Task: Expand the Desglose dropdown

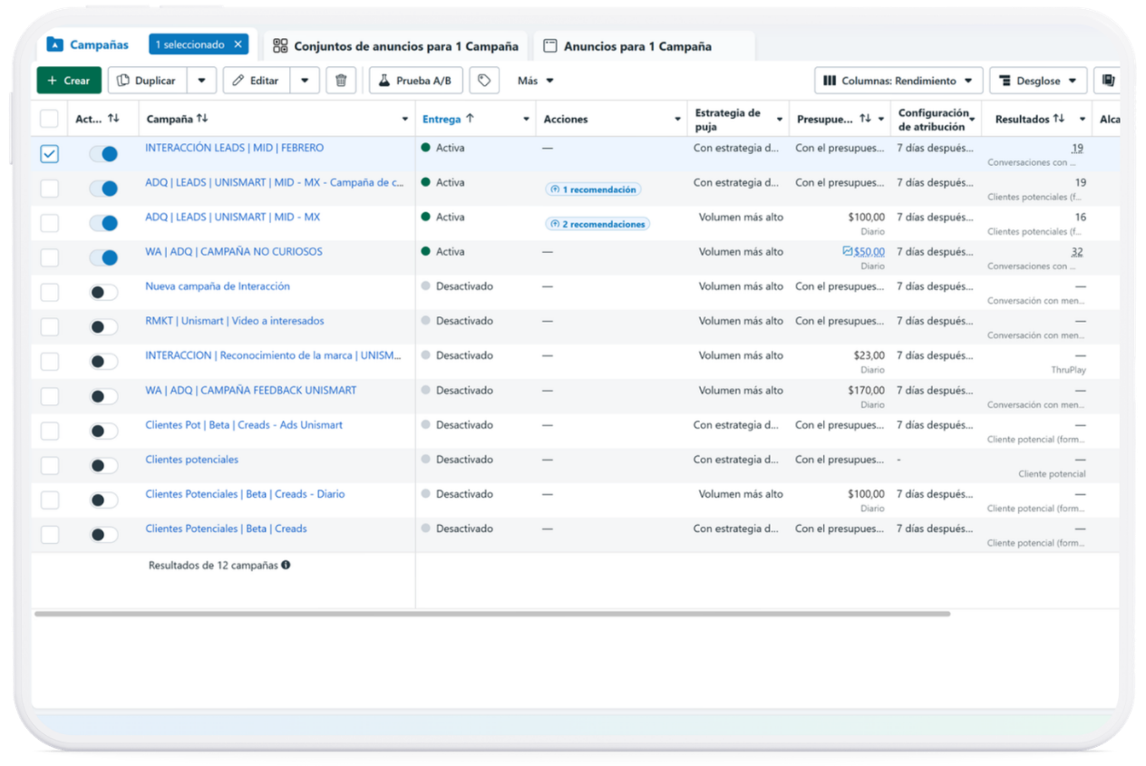Action: click(x=1037, y=81)
